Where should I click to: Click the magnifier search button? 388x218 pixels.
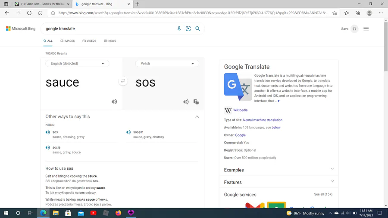click(x=198, y=29)
